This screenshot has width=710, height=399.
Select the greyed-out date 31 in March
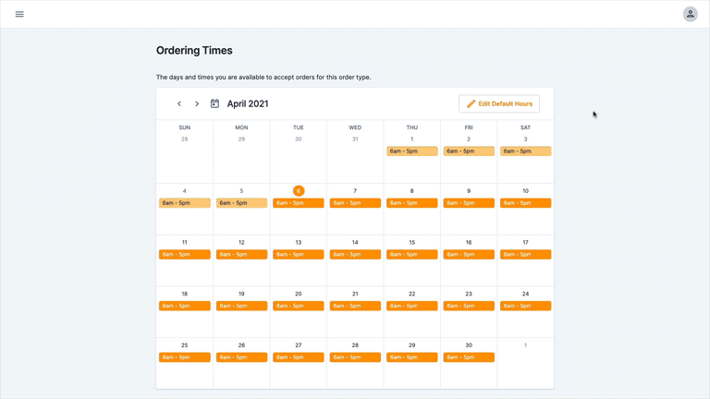coord(355,139)
